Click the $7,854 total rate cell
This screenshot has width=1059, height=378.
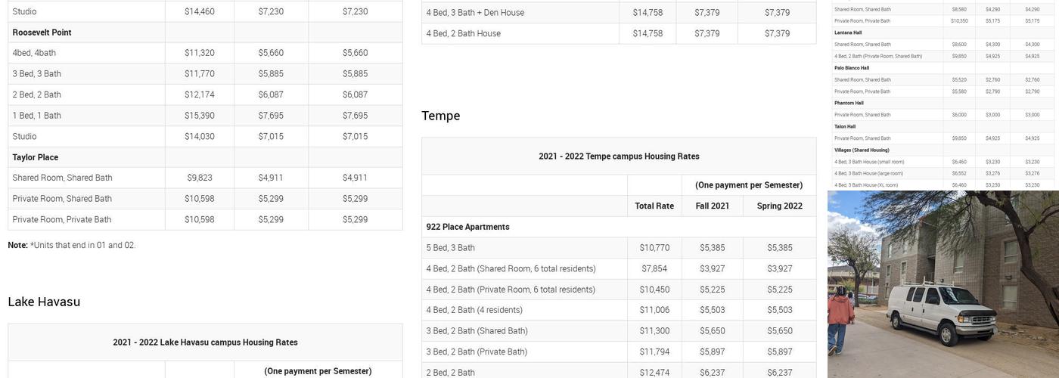click(x=654, y=268)
